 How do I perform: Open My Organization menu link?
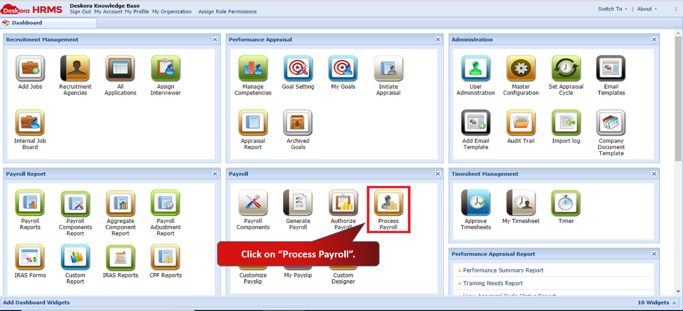172,12
